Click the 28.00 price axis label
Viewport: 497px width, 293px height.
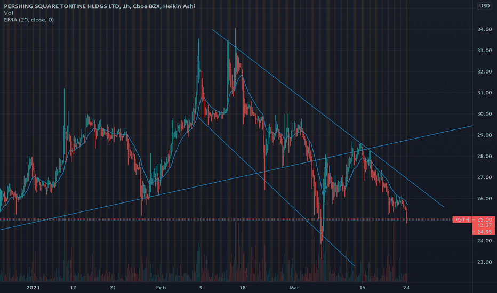(x=484, y=157)
